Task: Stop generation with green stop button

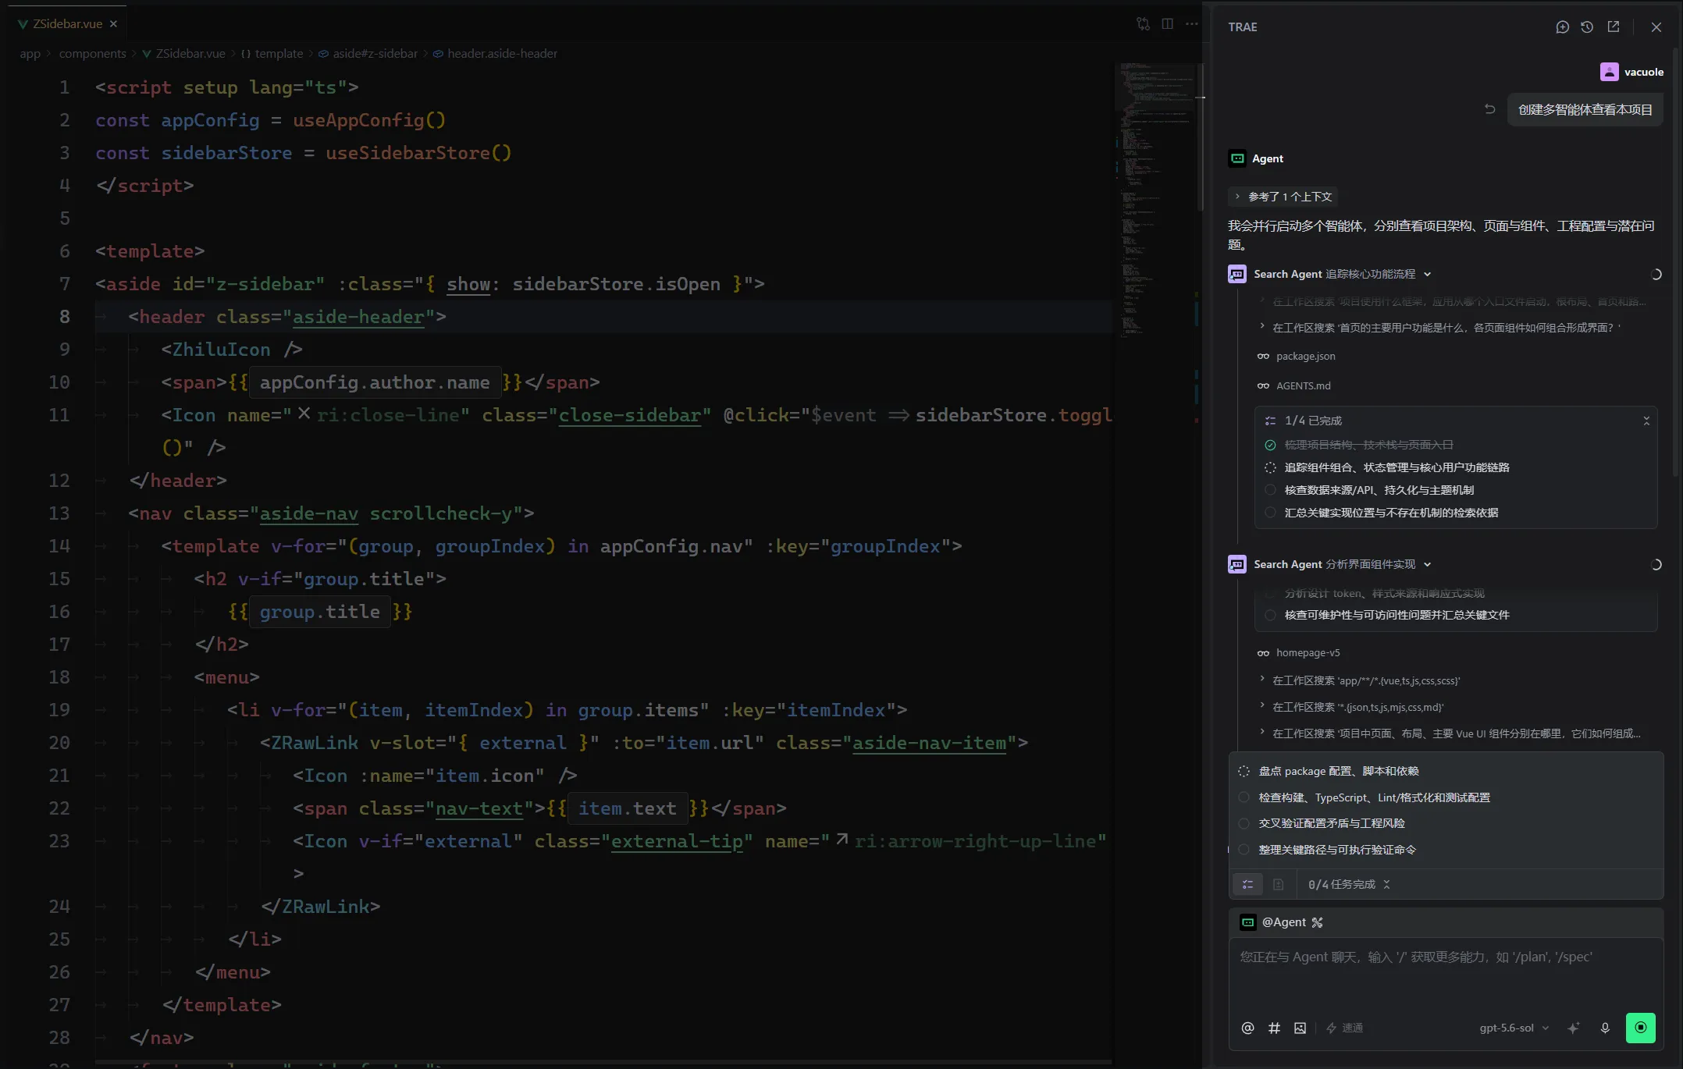Action: pos(1640,1028)
